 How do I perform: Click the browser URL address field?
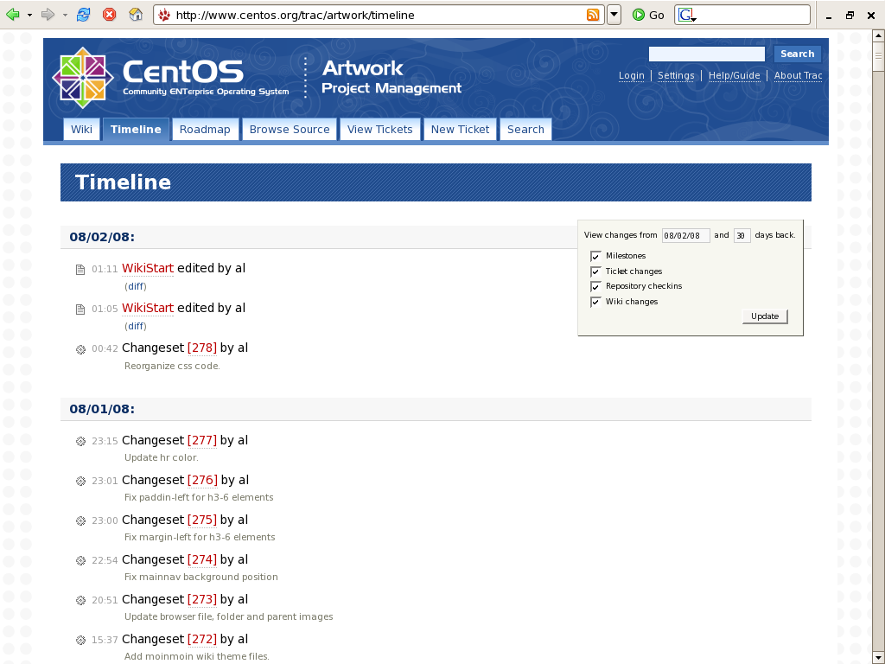coord(379,16)
